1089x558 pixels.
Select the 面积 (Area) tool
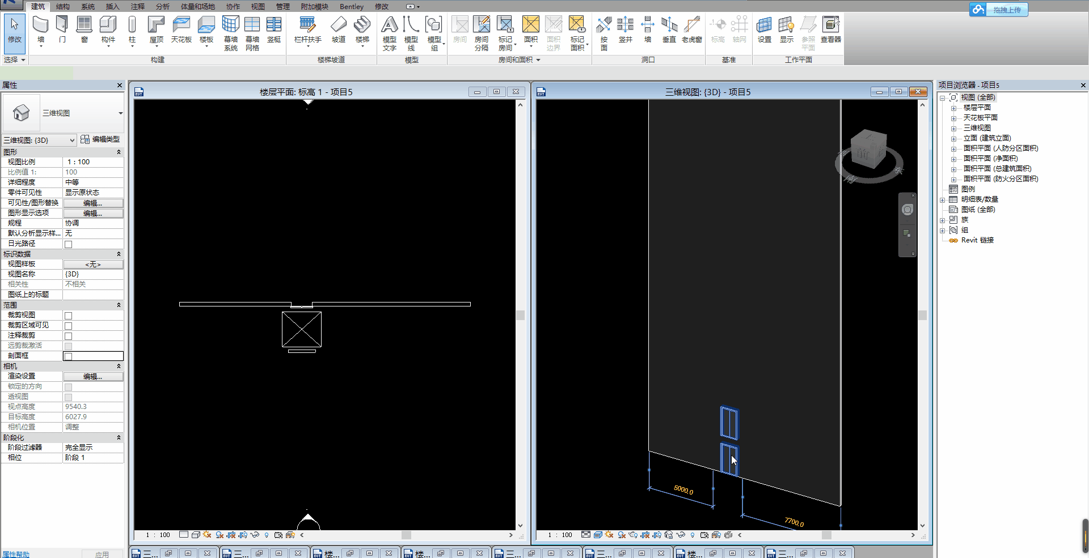(531, 30)
